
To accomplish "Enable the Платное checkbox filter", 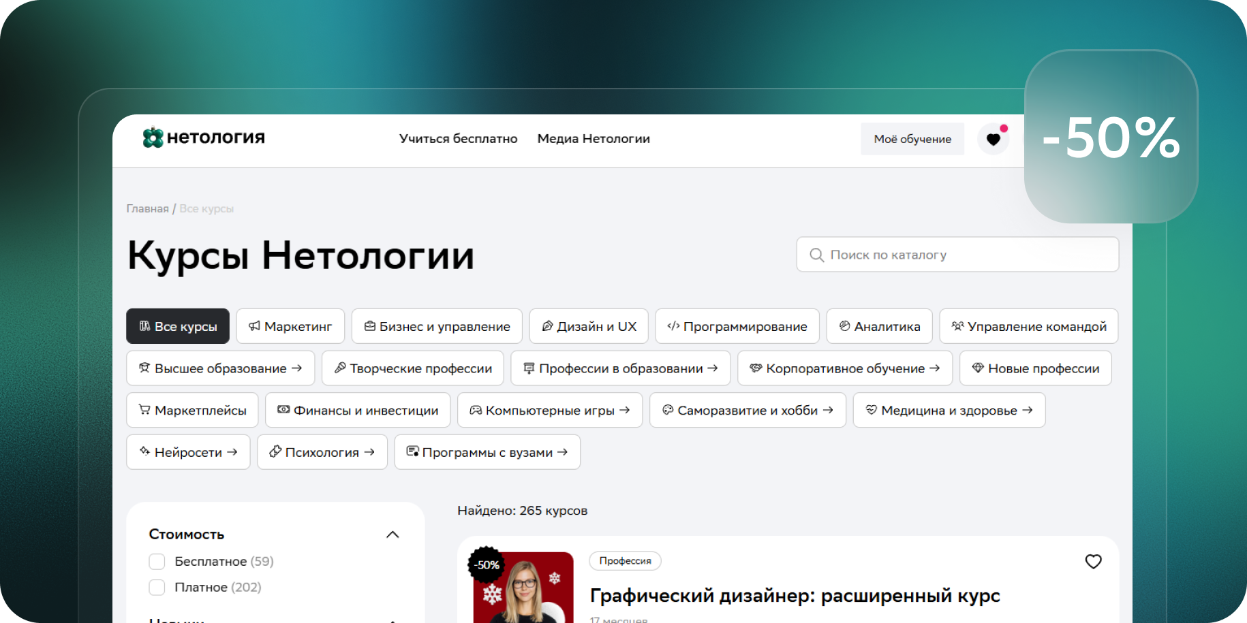I will click(x=157, y=588).
